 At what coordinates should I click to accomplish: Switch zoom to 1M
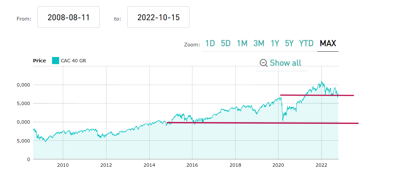tap(242, 43)
